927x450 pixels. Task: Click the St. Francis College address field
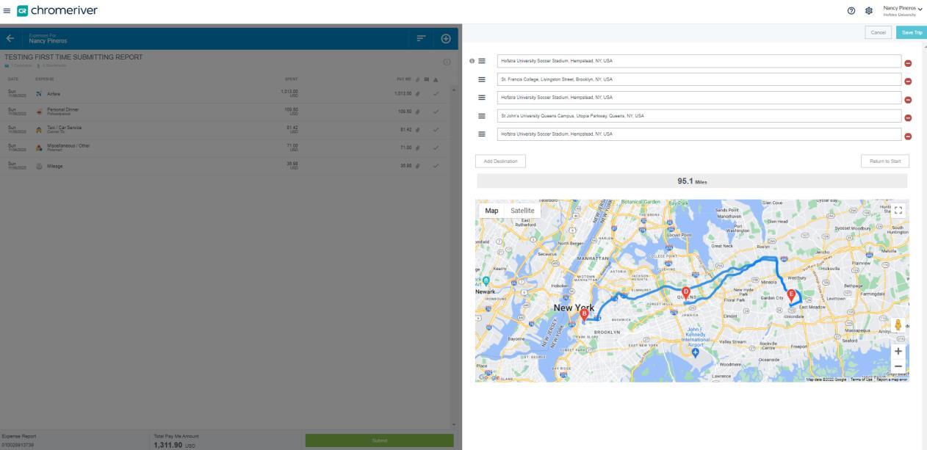pos(699,79)
